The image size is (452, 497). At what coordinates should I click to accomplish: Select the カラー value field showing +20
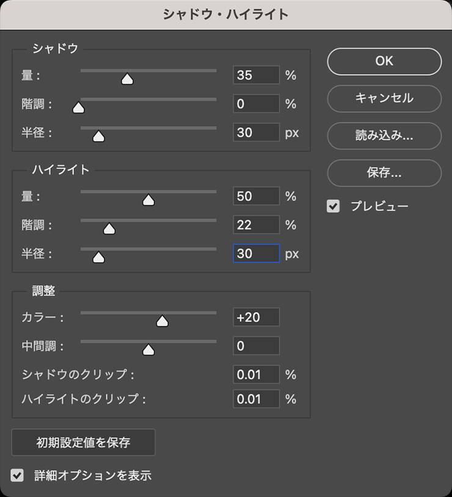click(256, 317)
